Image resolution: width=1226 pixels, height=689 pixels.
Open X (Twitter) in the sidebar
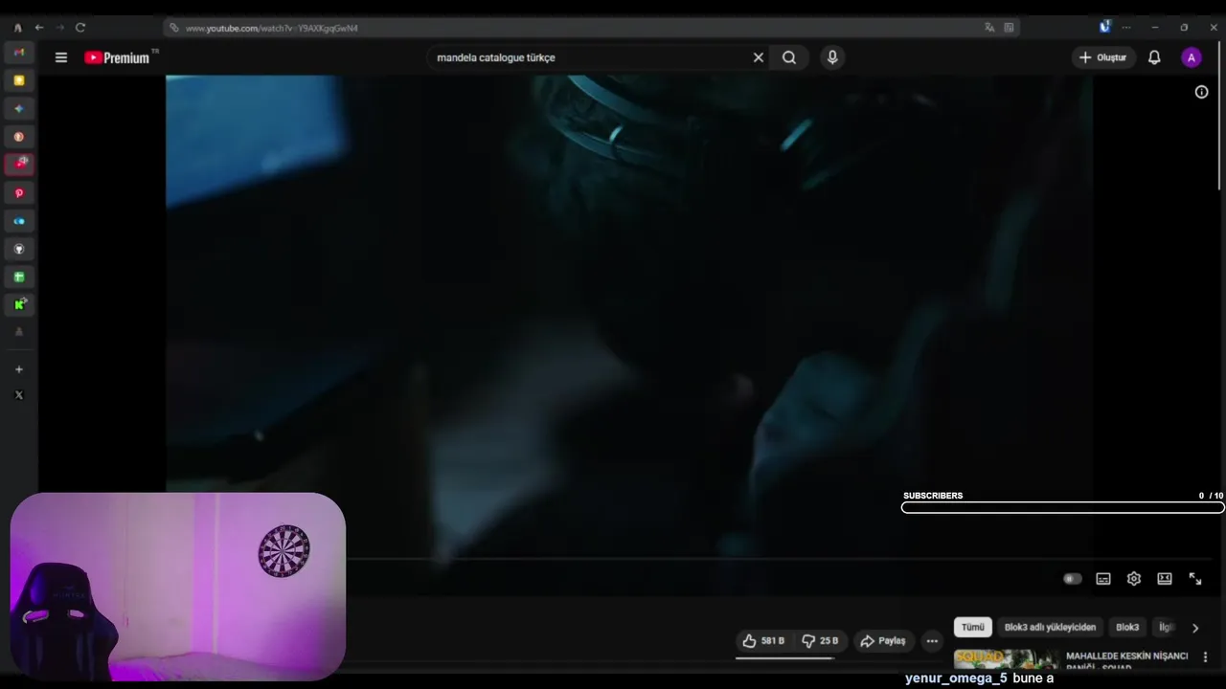18,395
